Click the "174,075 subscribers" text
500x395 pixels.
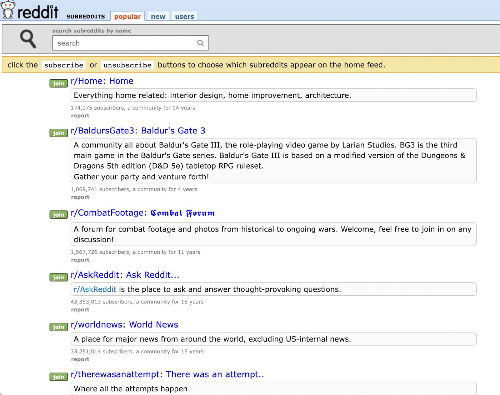click(97, 108)
